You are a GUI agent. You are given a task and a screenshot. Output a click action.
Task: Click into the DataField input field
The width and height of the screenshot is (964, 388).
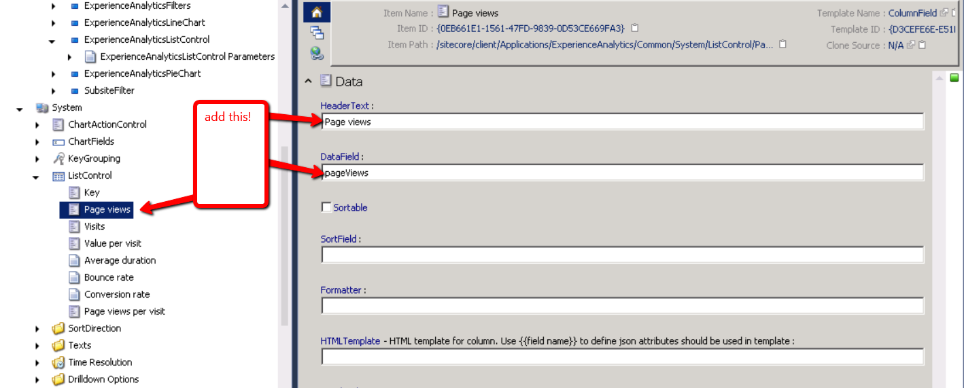[622, 173]
